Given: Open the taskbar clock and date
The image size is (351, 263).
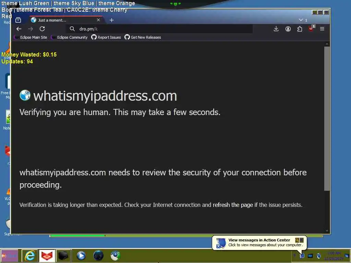Looking at the screenshot, I should [x=334, y=256].
